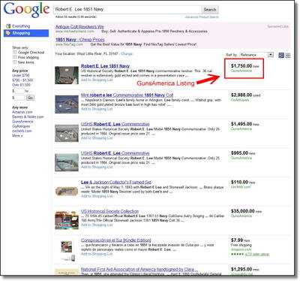
Task: Filter by GunsAmerica store in sidebar
Action: coord(22,122)
